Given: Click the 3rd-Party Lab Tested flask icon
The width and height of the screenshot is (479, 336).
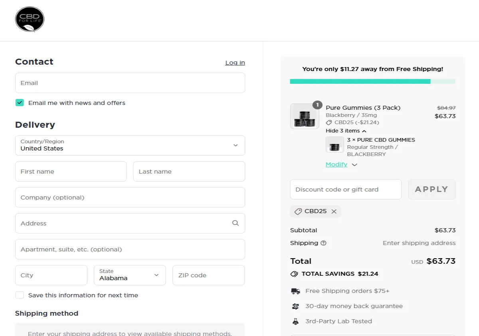Looking at the screenshot, I should click(295, 321).
